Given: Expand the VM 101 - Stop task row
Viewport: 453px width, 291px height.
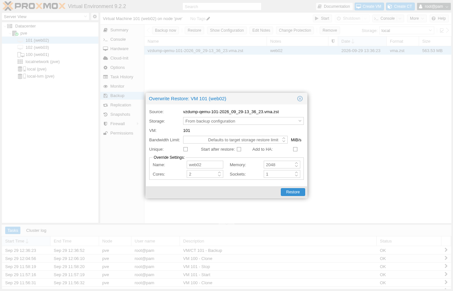Looking at the screenshot, I should [x=446, y=266].
